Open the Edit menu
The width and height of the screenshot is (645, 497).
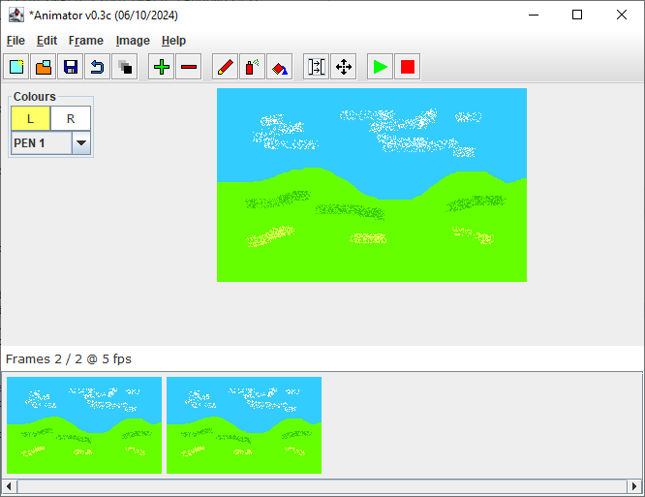[46, 41]
